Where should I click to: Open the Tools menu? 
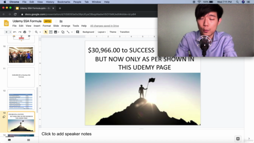click(76, 26)
